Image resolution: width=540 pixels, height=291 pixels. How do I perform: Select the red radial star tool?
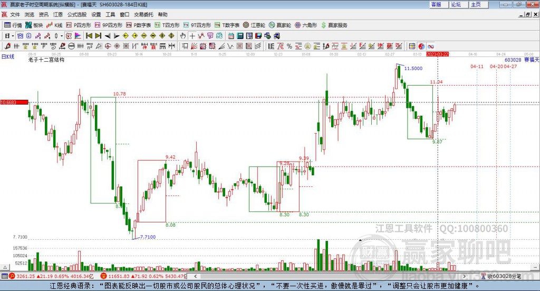117,46
